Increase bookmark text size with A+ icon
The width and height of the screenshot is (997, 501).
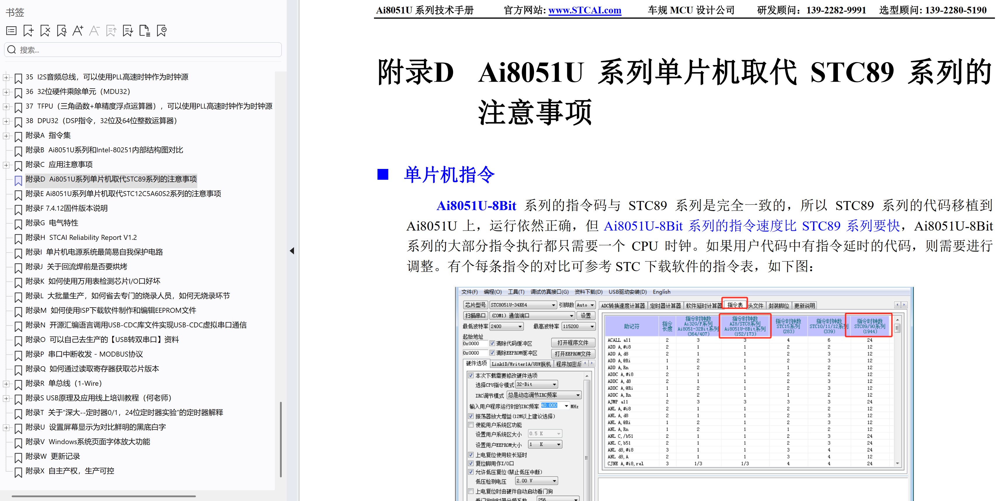(78, 31)
